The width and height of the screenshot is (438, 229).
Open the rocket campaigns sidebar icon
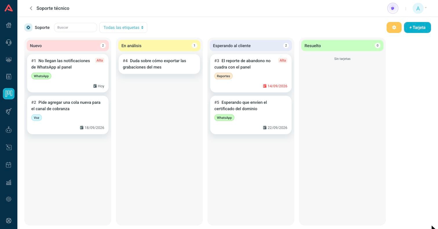tap(9, 111)
